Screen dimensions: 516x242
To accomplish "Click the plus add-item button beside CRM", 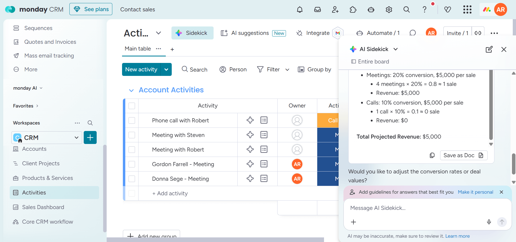I will pyautogui.click(x=90, y=137).
